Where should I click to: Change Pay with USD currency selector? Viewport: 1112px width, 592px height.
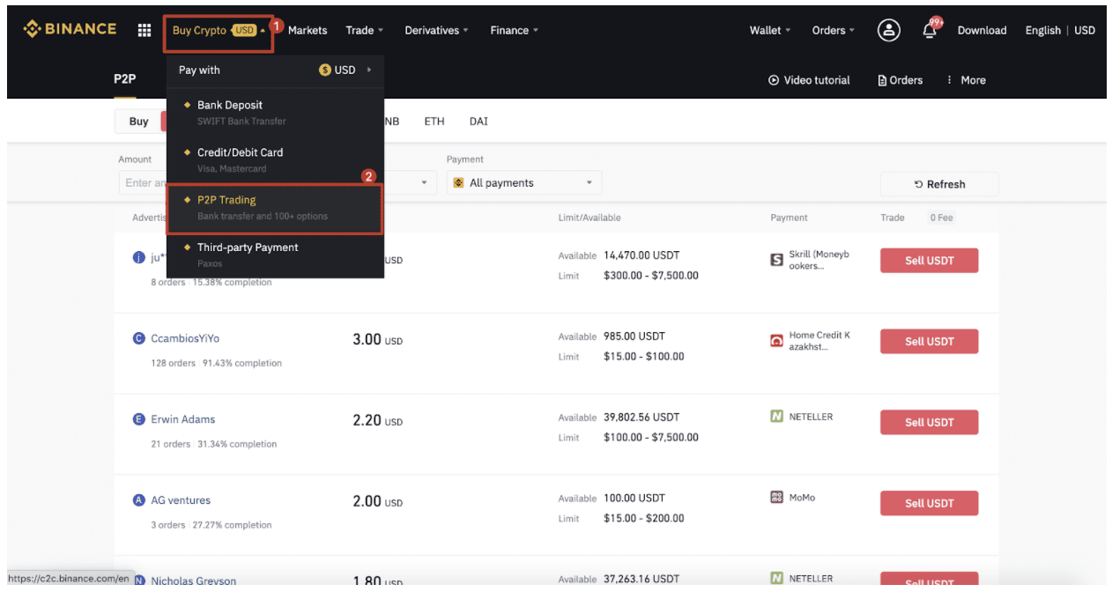(x=345, y=70)
